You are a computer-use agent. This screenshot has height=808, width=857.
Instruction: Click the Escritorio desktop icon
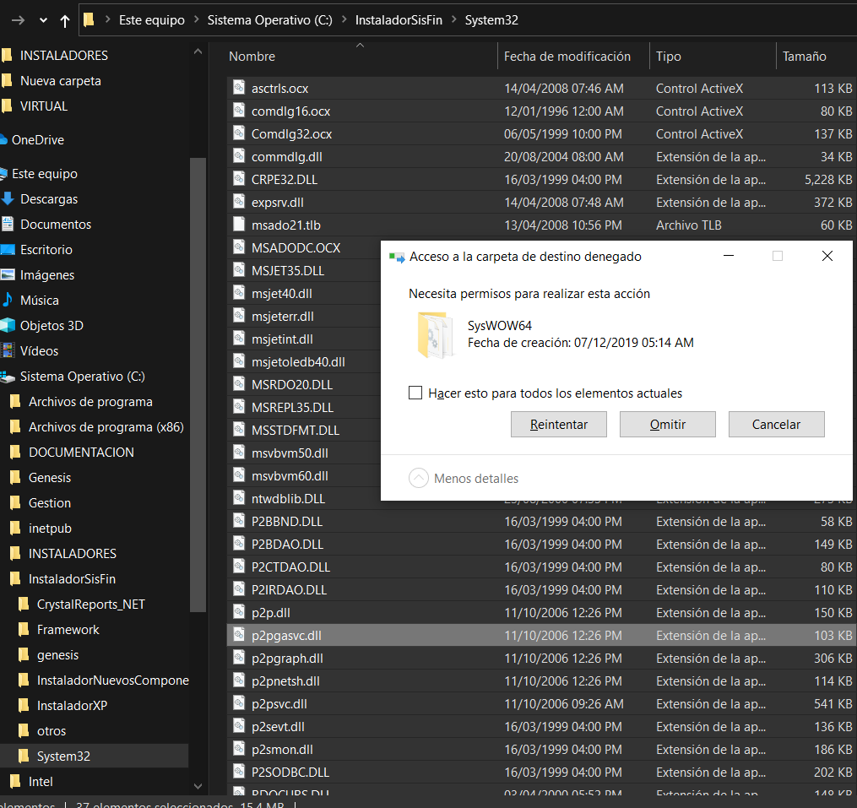pos(8,249)
